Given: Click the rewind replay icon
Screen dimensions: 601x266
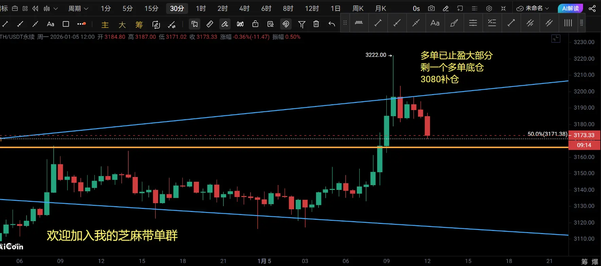Looking at the screenshot, I should click(35, 8).
